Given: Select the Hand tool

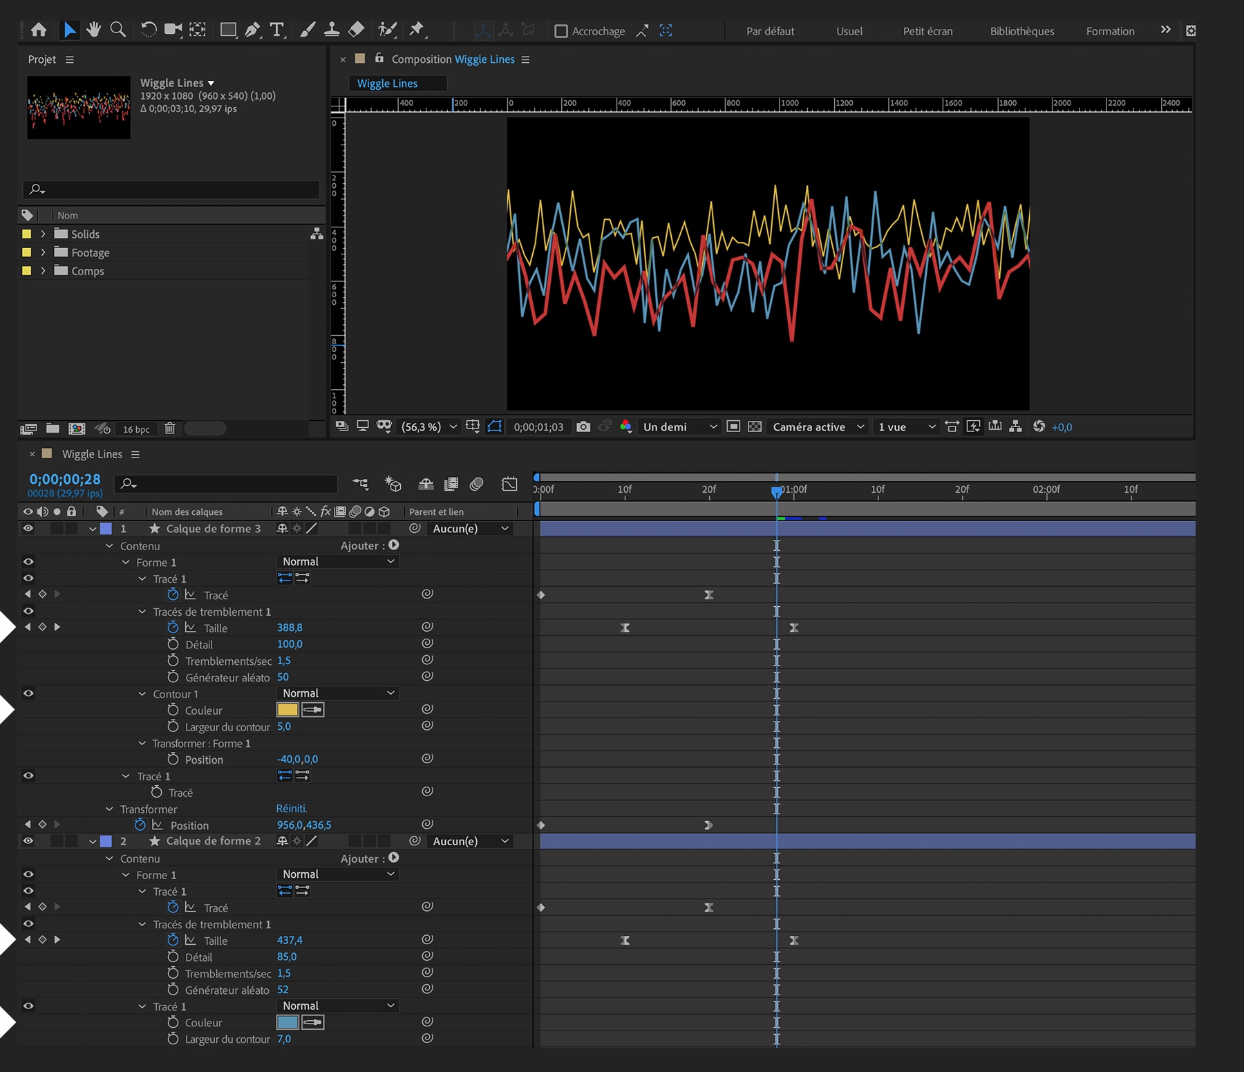Looking at the screenshot, I should coord(93,30).
